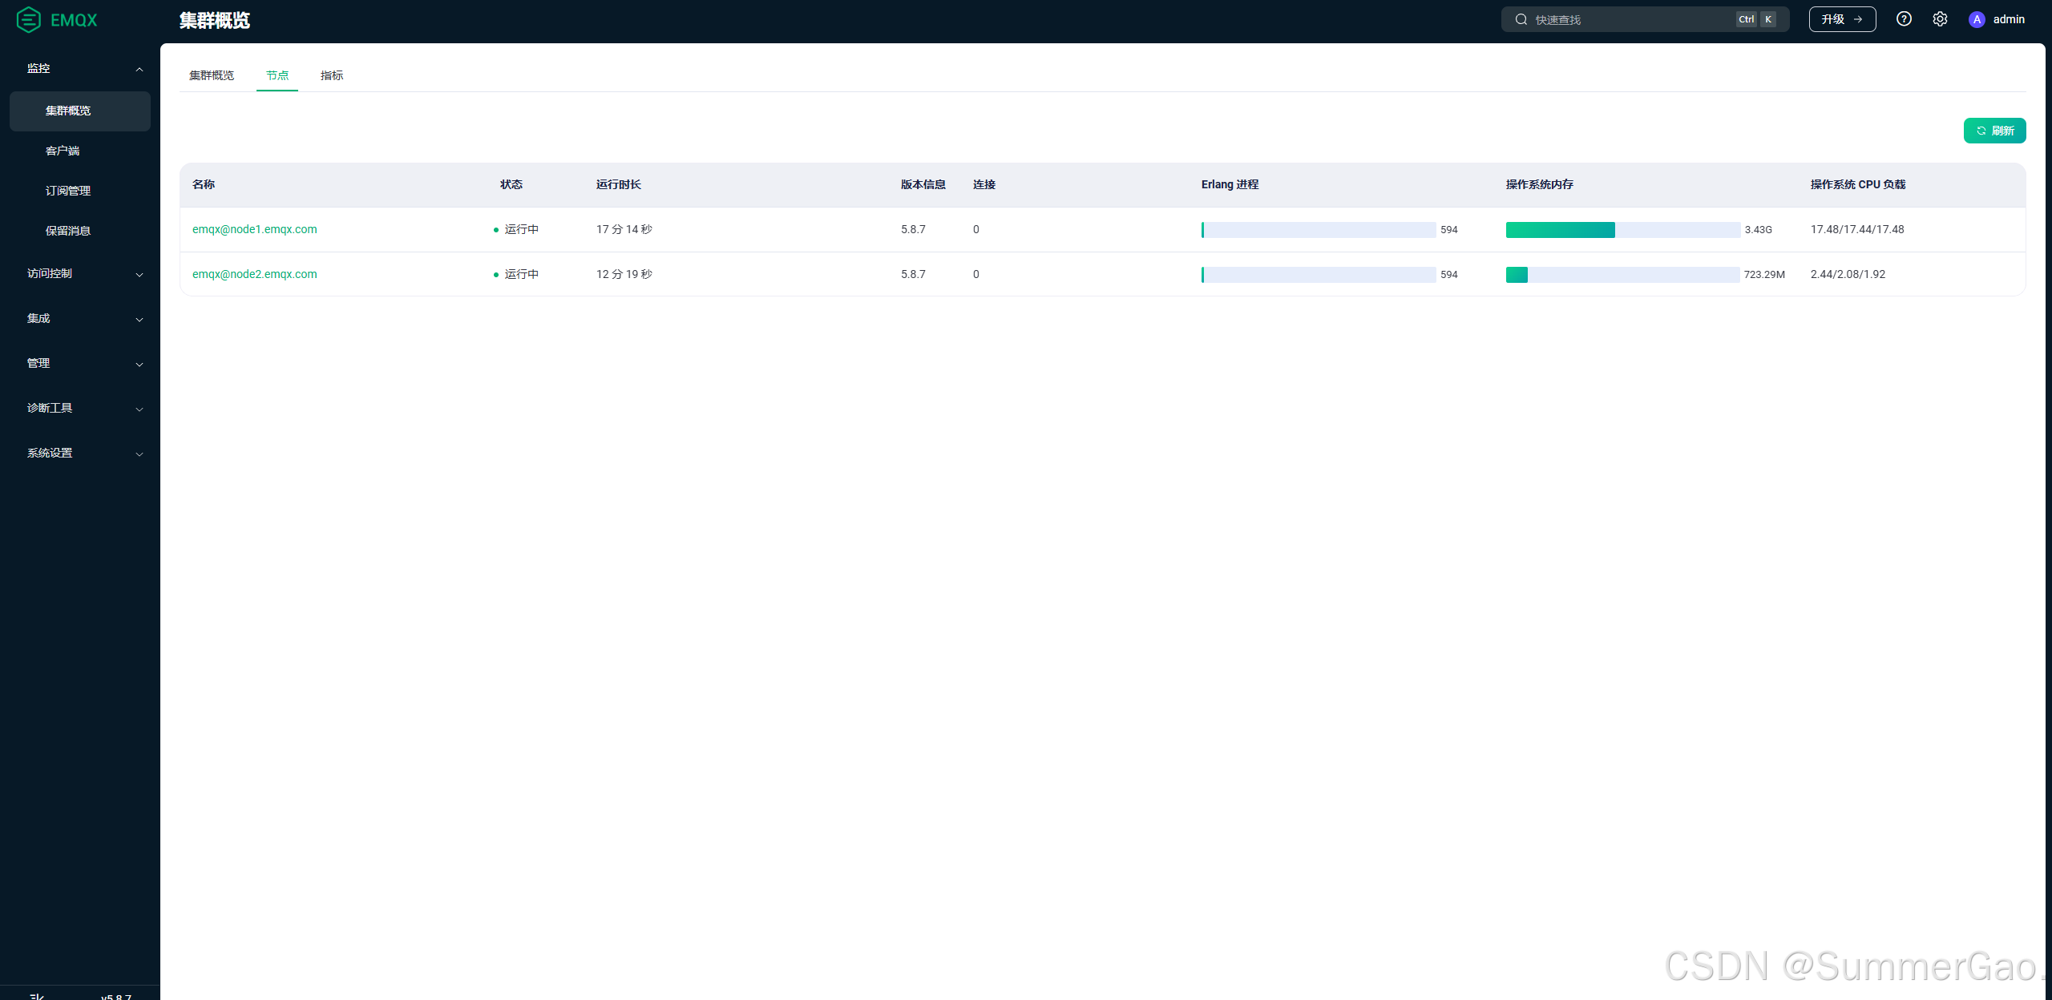Open the admin user name menu
The height and width of the screenshot is (1000, 2052).
point(2009,19)
